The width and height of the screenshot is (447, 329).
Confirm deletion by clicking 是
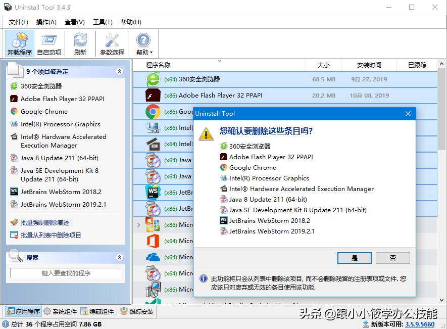[x=354, y=258]
